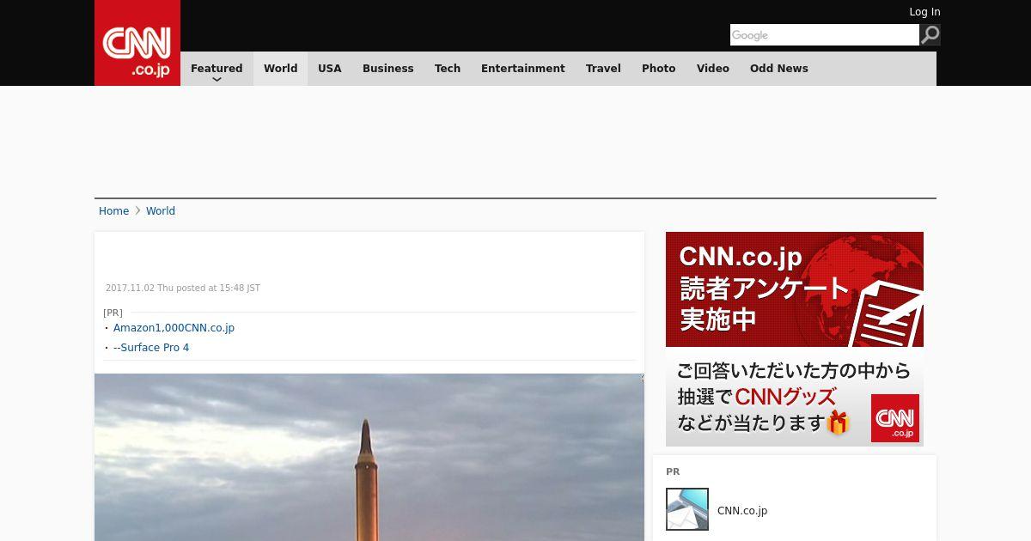
Task: Click the small CNN.co.jp badge in the banner
Action: coord(895,418)
